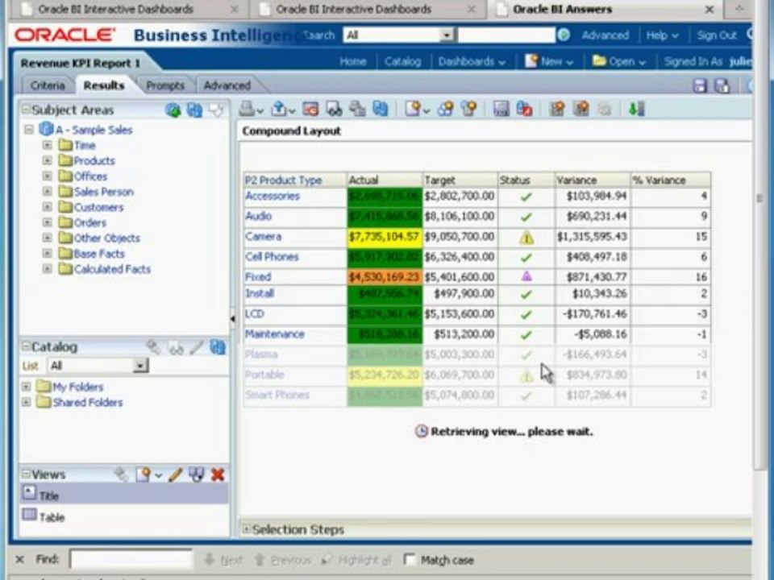
Task: Select the Table view in Views list
Action: (124, 516)
